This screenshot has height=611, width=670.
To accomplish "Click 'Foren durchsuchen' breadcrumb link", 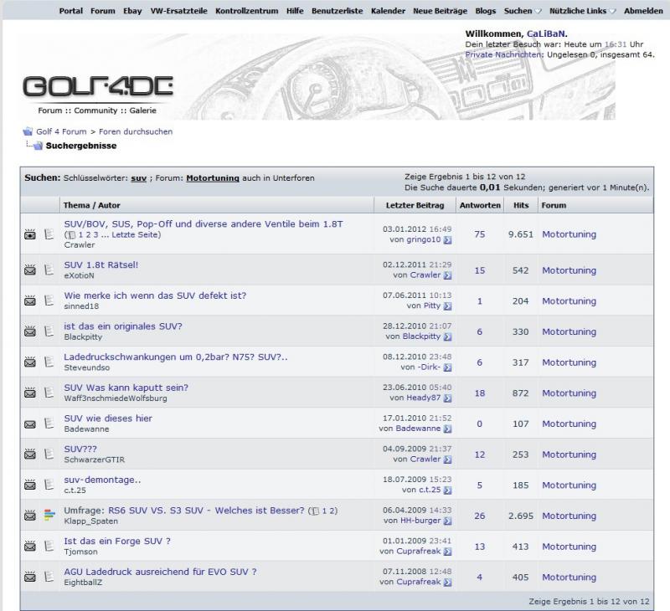I will point(136,131).
